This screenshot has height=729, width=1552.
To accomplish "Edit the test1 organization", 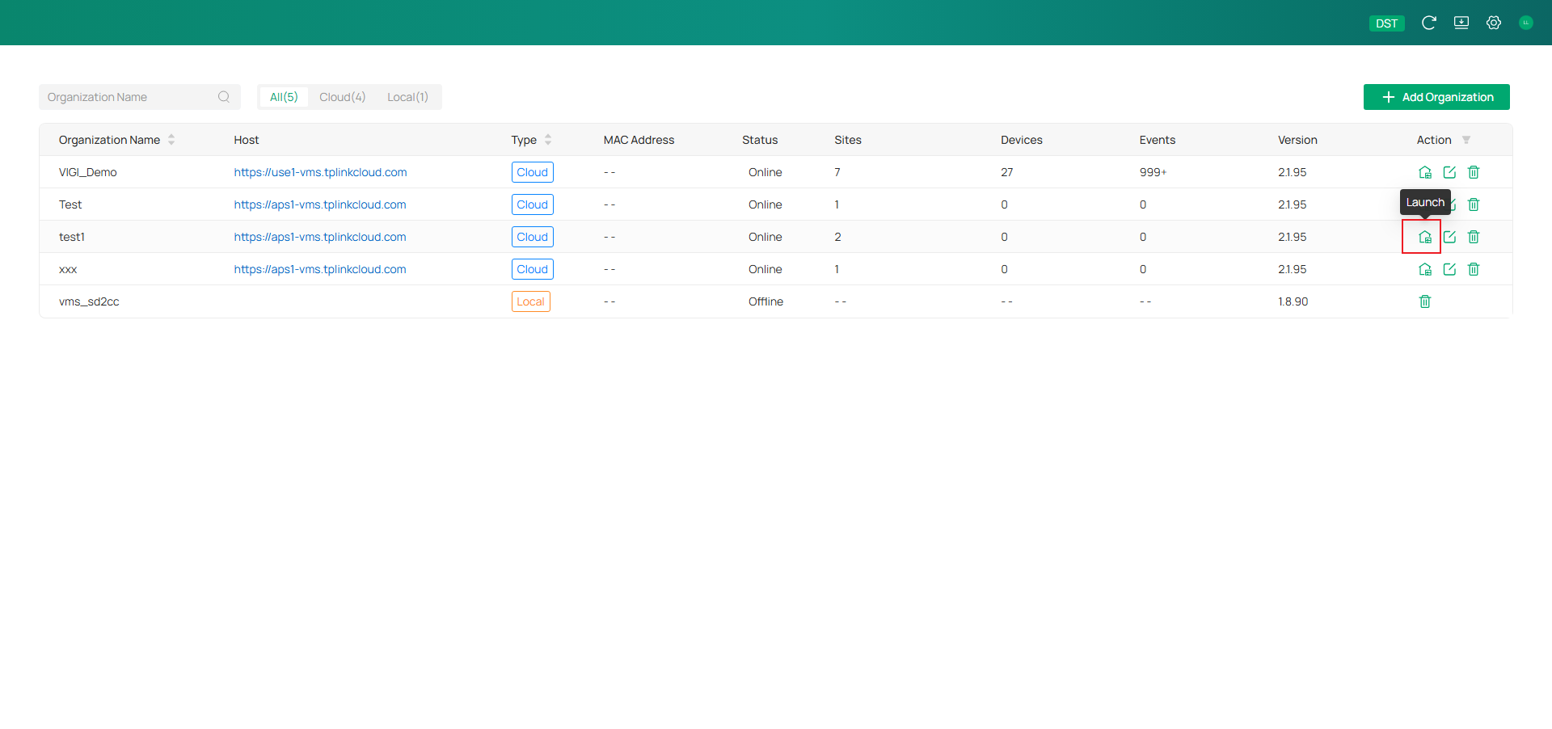I will coord(1449,237).
